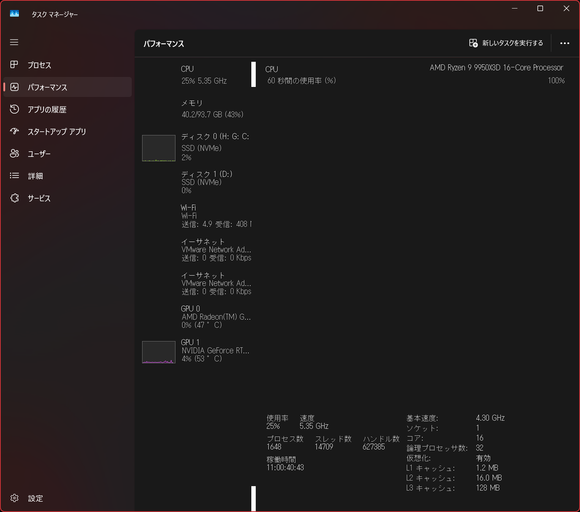Select the メモリ 40.2/93.7 GB entry

click(x=195, y=109)
